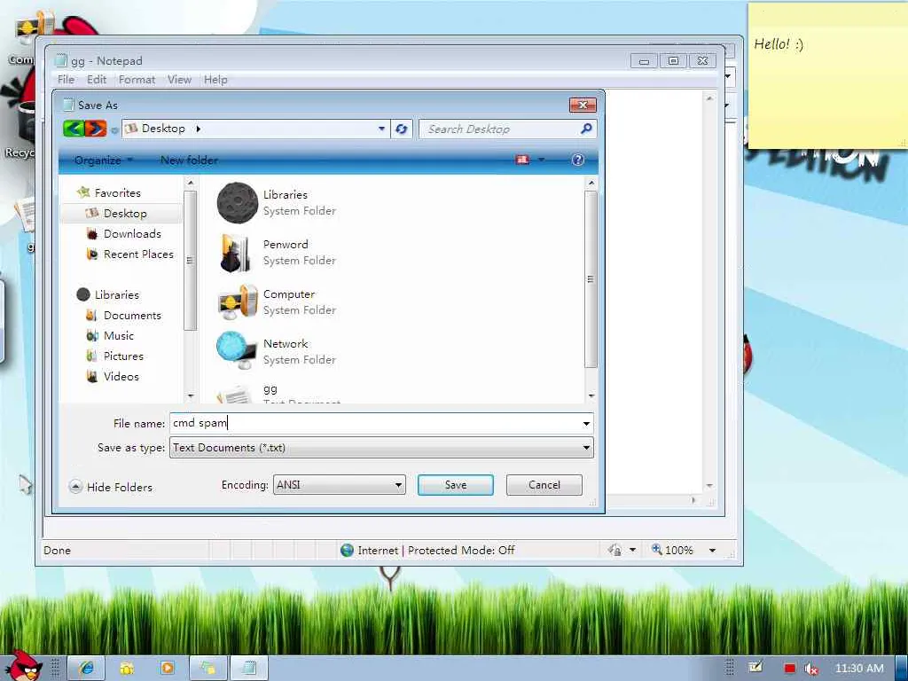Open the Save As help icon
The image size is (908, 681).
(577, 160)
